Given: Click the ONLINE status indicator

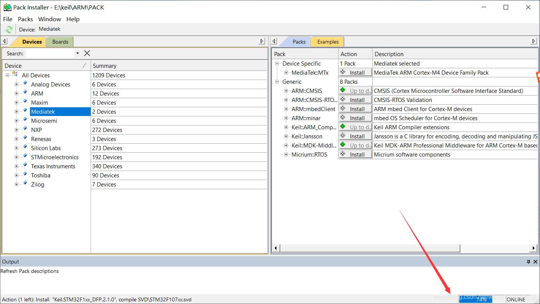Looking at the screenshot, I should (x=516, y=299).
